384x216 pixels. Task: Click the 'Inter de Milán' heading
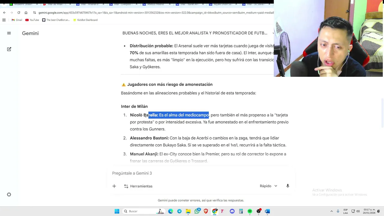click(x=134, y=106)
